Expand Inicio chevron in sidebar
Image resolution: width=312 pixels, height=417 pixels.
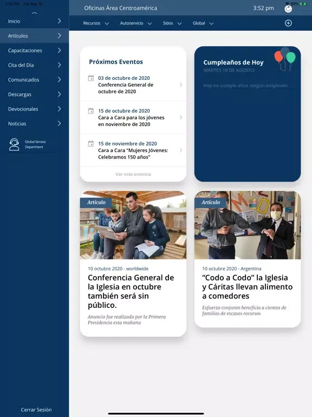[60, 21]
